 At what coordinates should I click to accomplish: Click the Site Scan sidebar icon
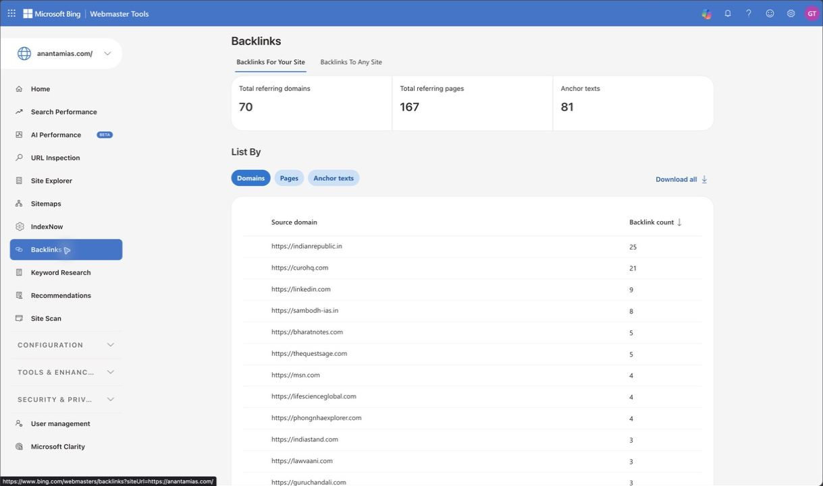point(19,318)
